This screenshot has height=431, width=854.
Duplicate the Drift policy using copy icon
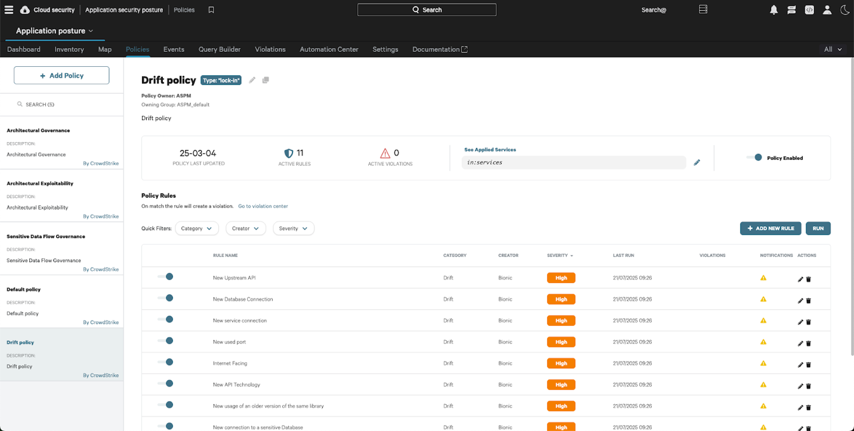pos(266,80)
